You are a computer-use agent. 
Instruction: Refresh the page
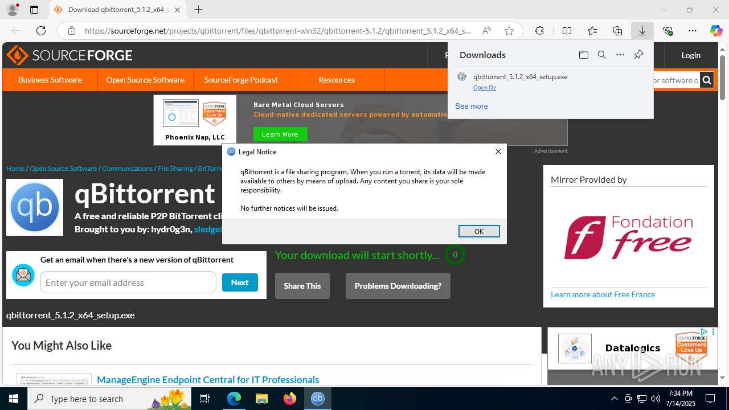point(41,31)
